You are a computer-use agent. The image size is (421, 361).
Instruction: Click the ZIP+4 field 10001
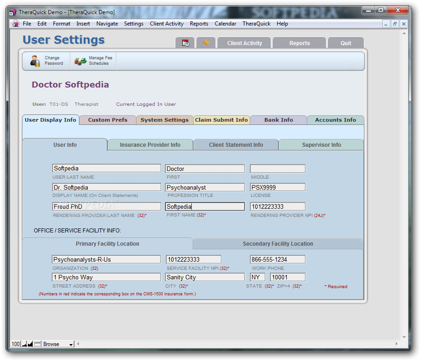(288, 277)
